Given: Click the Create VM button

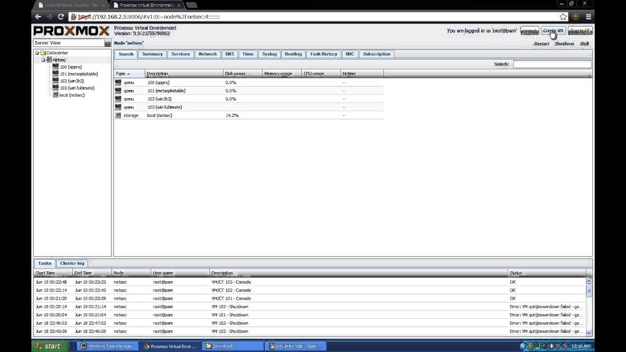Looking at the screenshot, I should pos(553,31).
